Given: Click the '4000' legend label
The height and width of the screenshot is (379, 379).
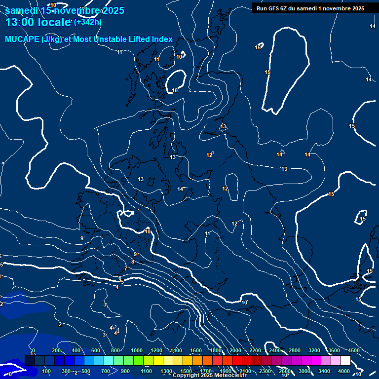Looking at the screenshot, I should (343, 371).
